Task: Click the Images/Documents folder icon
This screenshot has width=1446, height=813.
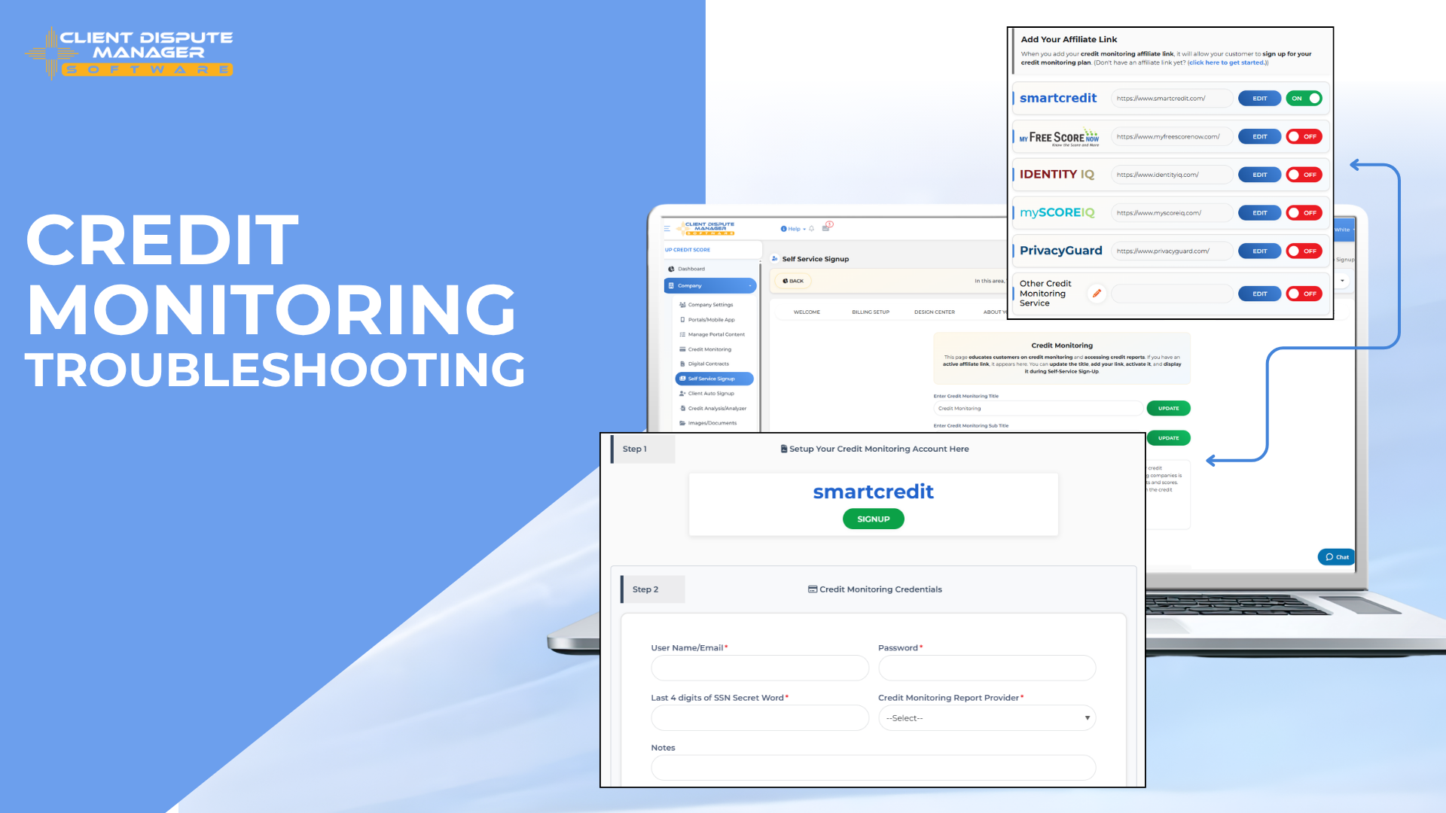Action: click(x=682, y=423)
